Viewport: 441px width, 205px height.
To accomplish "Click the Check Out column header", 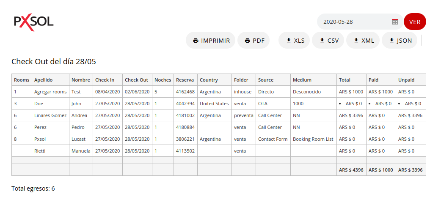I will [137, 80].
